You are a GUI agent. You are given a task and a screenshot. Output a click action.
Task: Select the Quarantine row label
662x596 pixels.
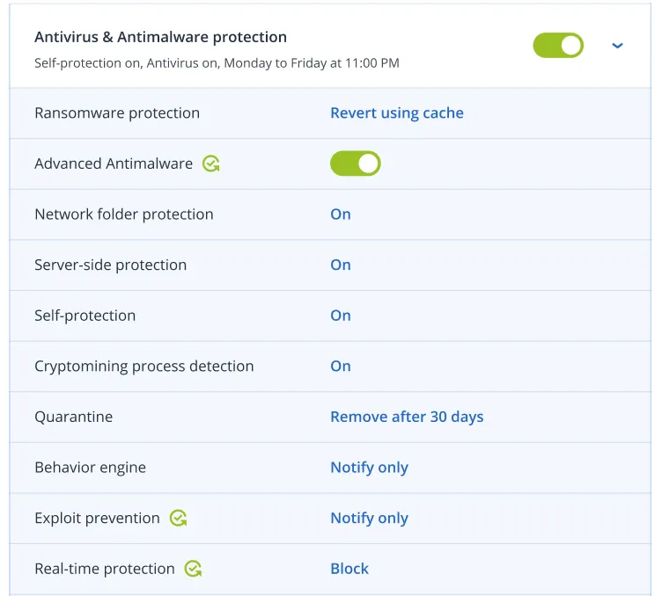tap(74, 418)
